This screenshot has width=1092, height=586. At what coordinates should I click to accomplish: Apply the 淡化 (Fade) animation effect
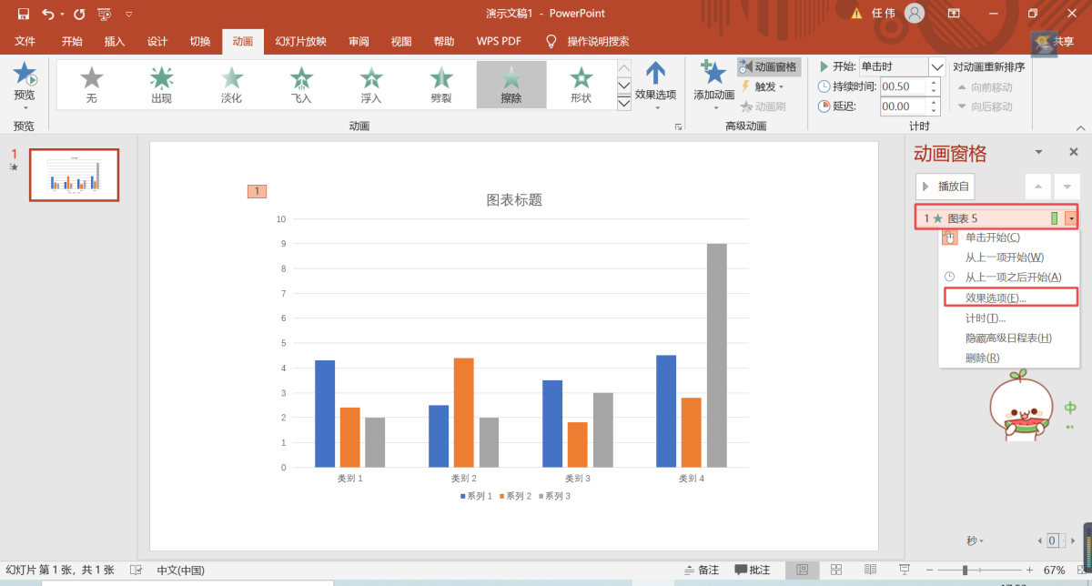tap(231, 83)
